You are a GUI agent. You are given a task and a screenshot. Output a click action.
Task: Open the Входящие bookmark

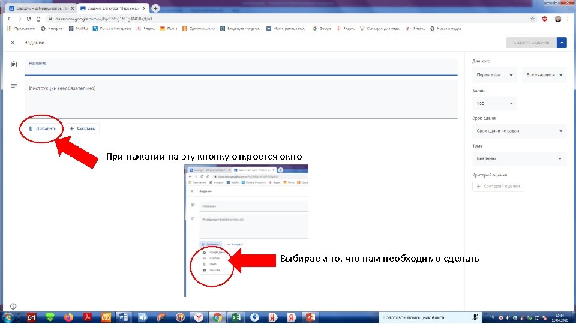pos(240,28)
